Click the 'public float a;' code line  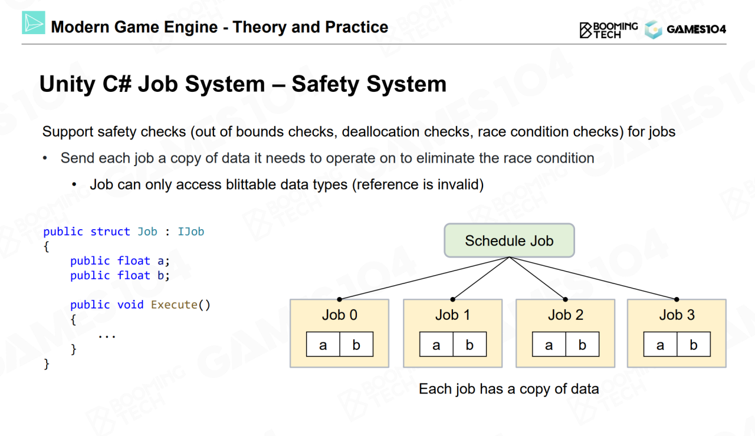120,260
